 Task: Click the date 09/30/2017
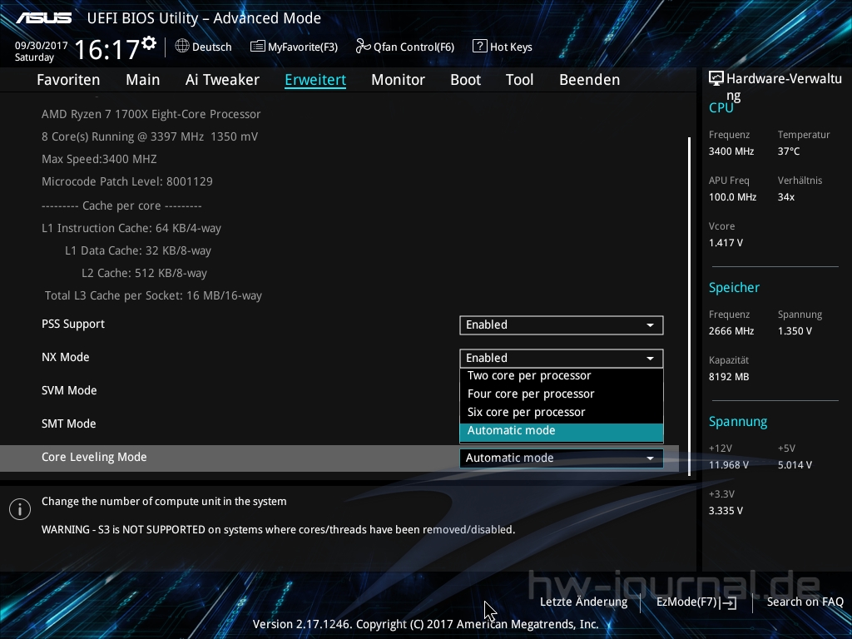(42, 46)
